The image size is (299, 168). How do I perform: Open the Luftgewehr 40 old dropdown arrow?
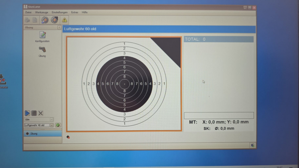tap(52, 125)
